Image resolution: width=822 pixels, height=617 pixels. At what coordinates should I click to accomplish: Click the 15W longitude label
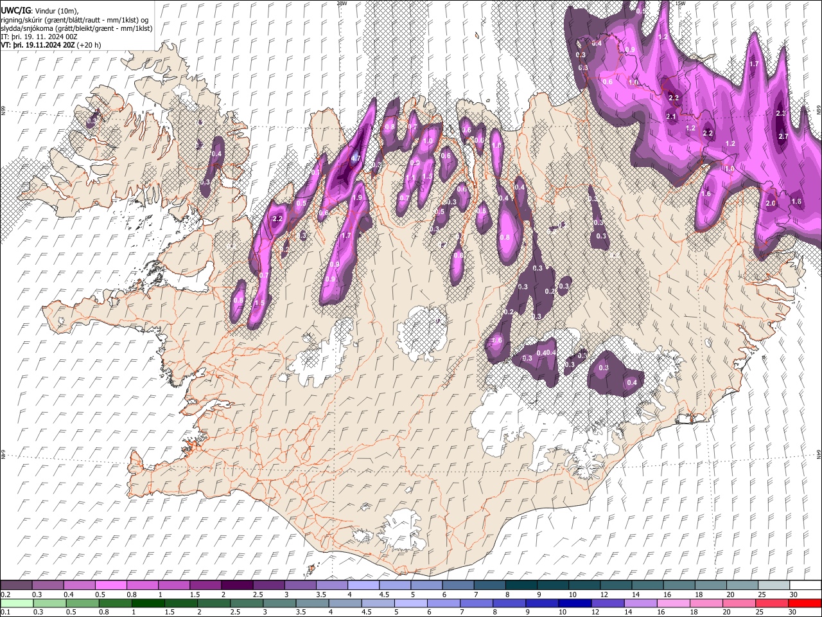tap(680, 3)
